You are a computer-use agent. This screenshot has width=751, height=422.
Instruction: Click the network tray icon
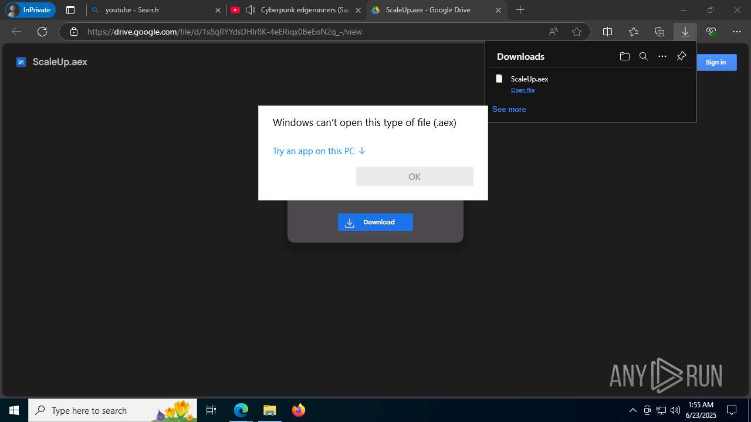pyautogui.click(x=661, y=410)
